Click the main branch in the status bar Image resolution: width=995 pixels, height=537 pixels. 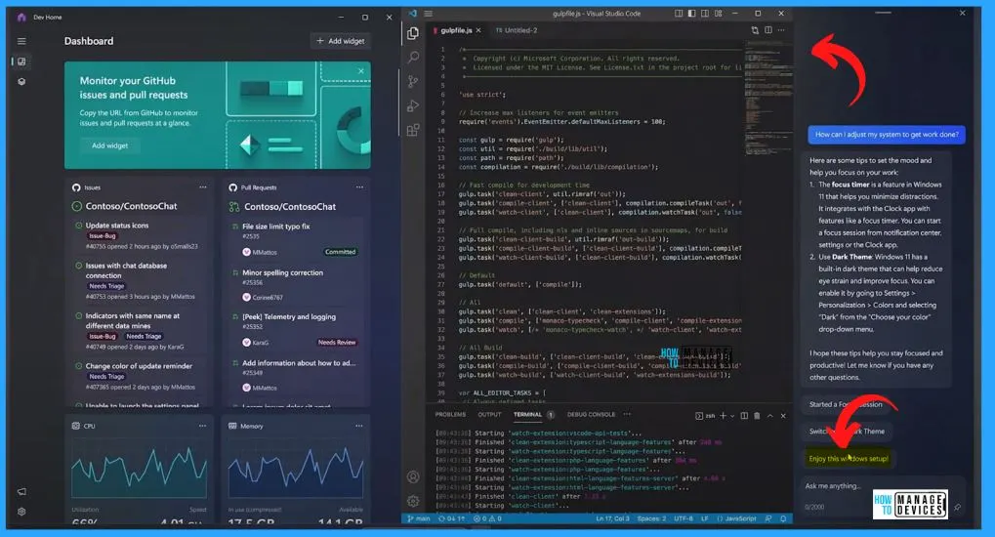pos(419,518)
